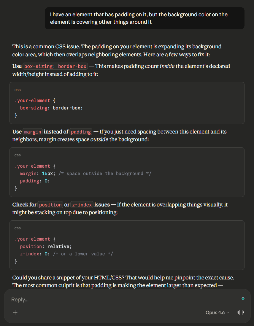Viewport: 254px width, 326px height.
Task: Click the inline padding code tag
Action: tap(81, 132)
